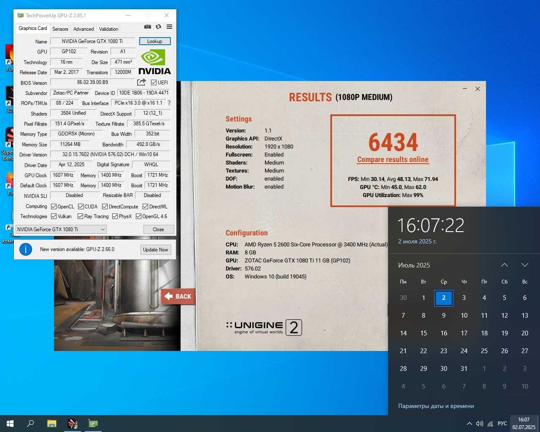Click the GPU-Z Close button

point(158,229)
